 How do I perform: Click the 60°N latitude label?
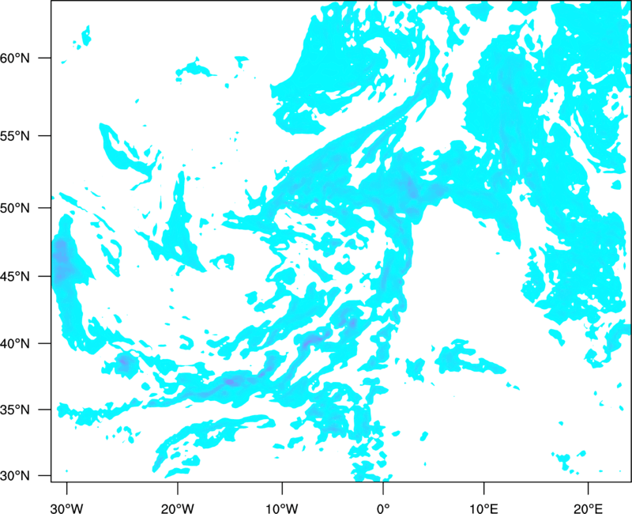[x=15, y=58]
